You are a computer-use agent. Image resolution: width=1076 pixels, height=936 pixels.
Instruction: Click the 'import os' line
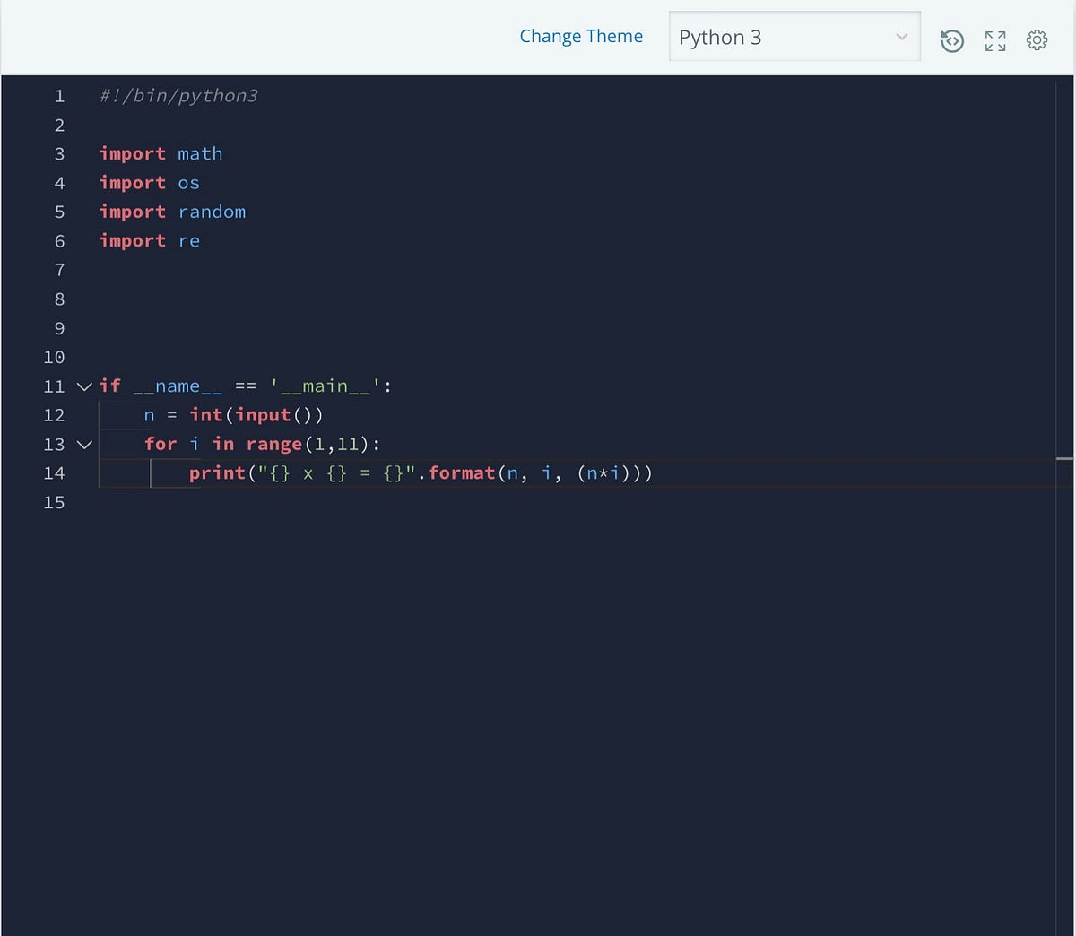pos(149,183)
